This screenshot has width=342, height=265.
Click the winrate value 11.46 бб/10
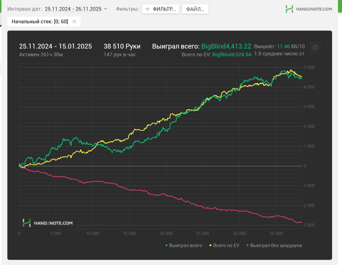[291, 46]
